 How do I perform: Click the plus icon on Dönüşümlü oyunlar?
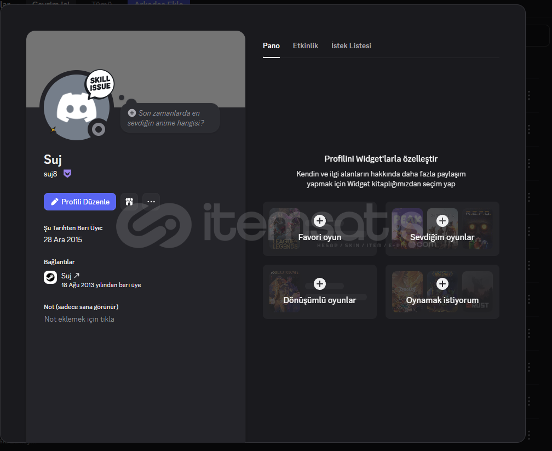click(x=320, y=284)
